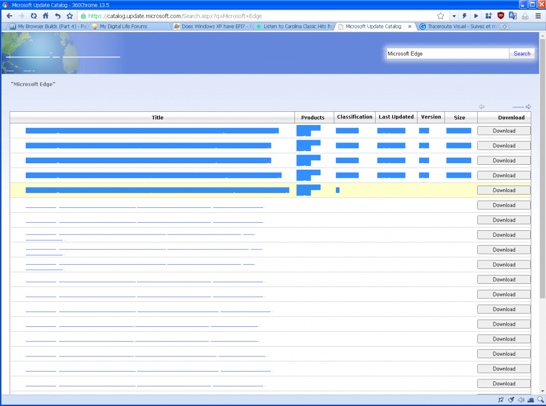
Task: Open the translate extension icon
Action: [x=513, y=16]
